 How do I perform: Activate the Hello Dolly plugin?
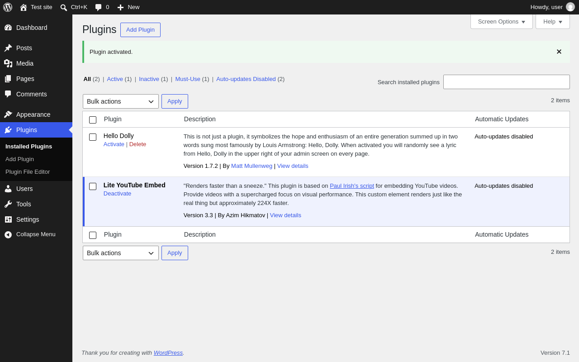click(x=114, y=144)
